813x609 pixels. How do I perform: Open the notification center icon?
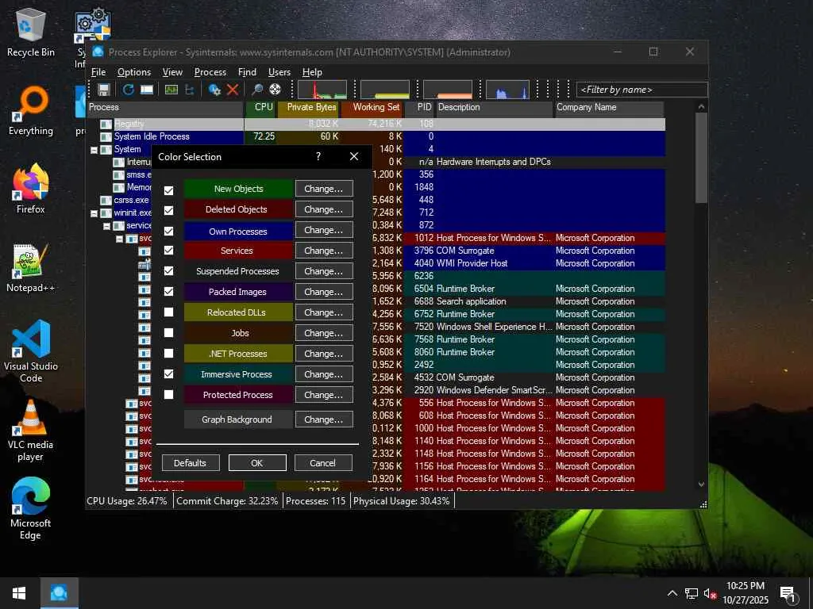(x=788, y=594)
